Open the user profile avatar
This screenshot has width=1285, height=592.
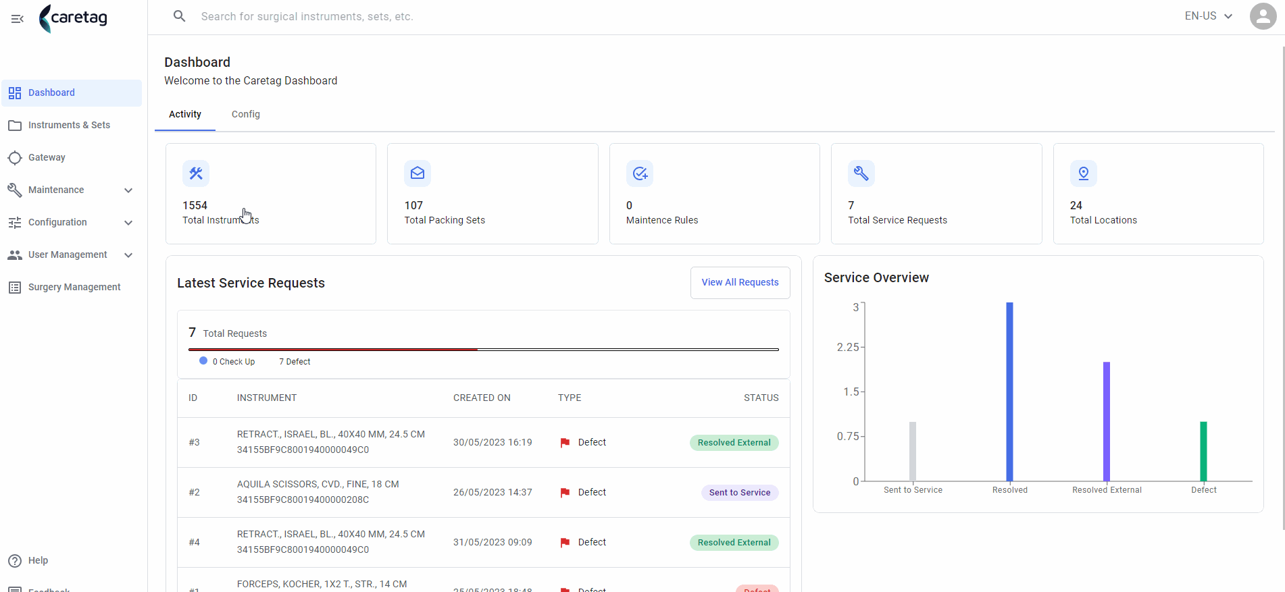coord(1263,16)
